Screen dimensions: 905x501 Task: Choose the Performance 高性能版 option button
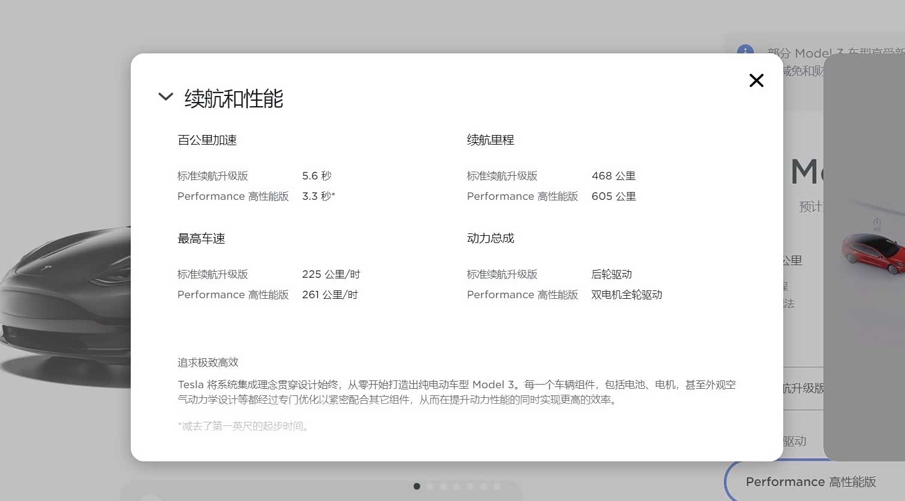click(x=810, y=482)
